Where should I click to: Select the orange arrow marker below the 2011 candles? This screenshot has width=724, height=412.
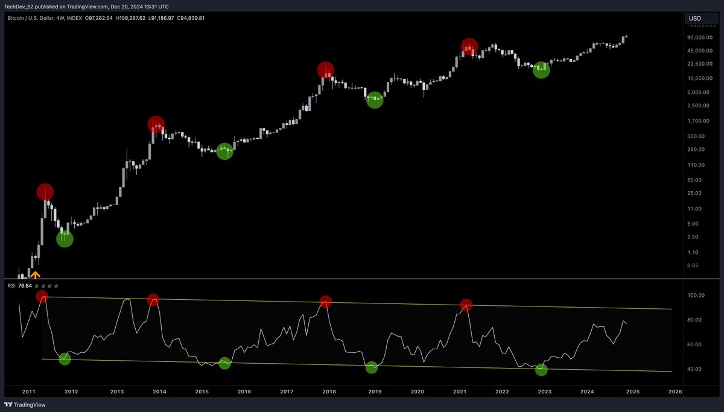tap(36, 274)
